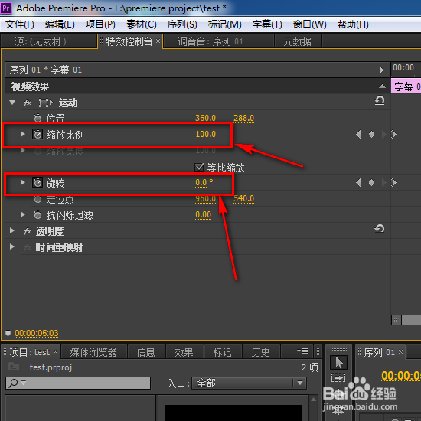Expand the 时间重映射 effect group
The width and height of the screenshot is (421, 421).
click(x=11, y=246)
